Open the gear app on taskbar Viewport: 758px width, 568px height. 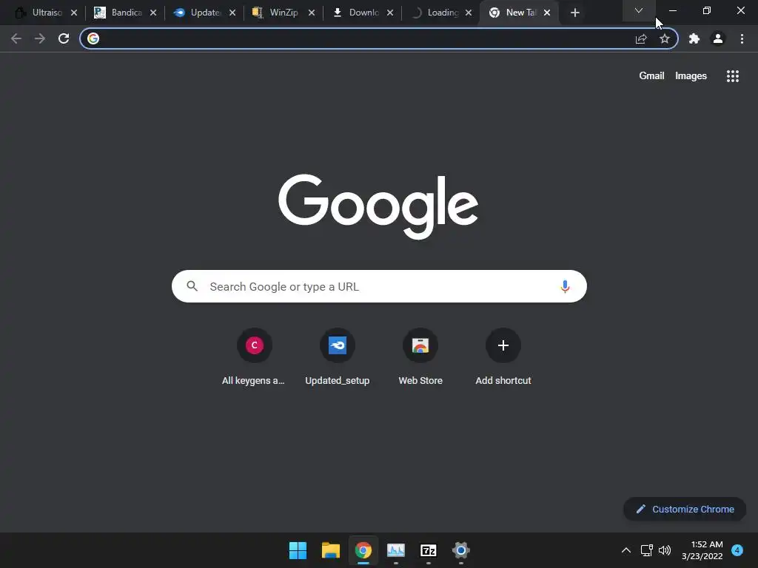coord(460,550)
